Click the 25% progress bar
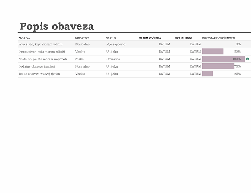251x193 pixels. (207, 74)
